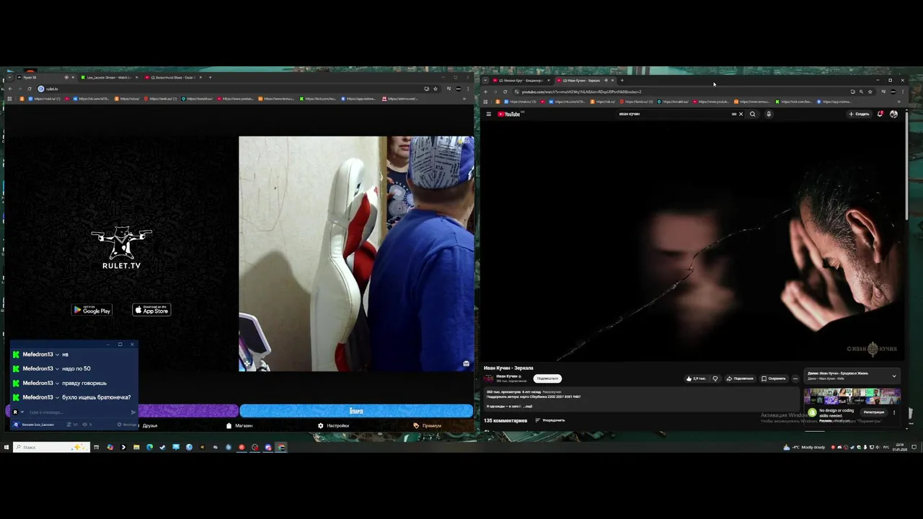Open the Упорядочить comments sort menu
The width and height of the screenshot is (923, 519).
(x=550, y=420)
